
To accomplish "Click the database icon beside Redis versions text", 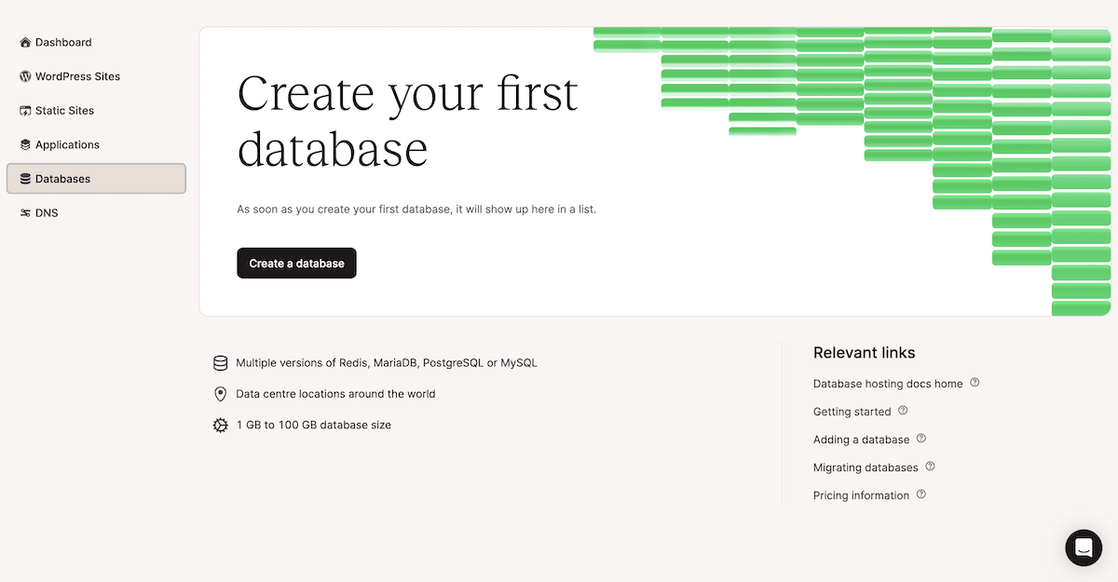I will 220,362.
